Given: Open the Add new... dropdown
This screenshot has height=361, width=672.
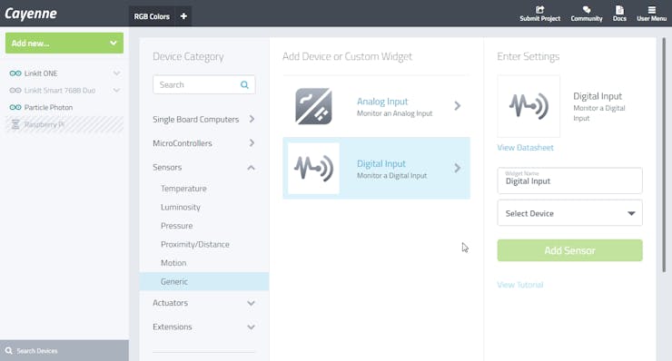Looking at the screenshot, I should coord(64,44).
